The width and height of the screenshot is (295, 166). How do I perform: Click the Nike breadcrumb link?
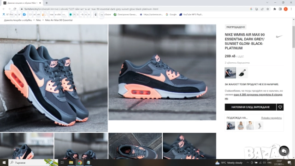coord(38,20)
